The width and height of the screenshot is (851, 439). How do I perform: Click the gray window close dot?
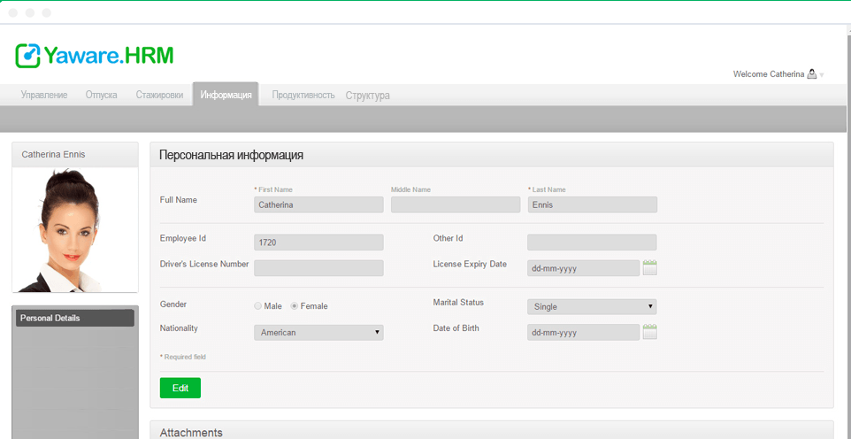[13, 13]
